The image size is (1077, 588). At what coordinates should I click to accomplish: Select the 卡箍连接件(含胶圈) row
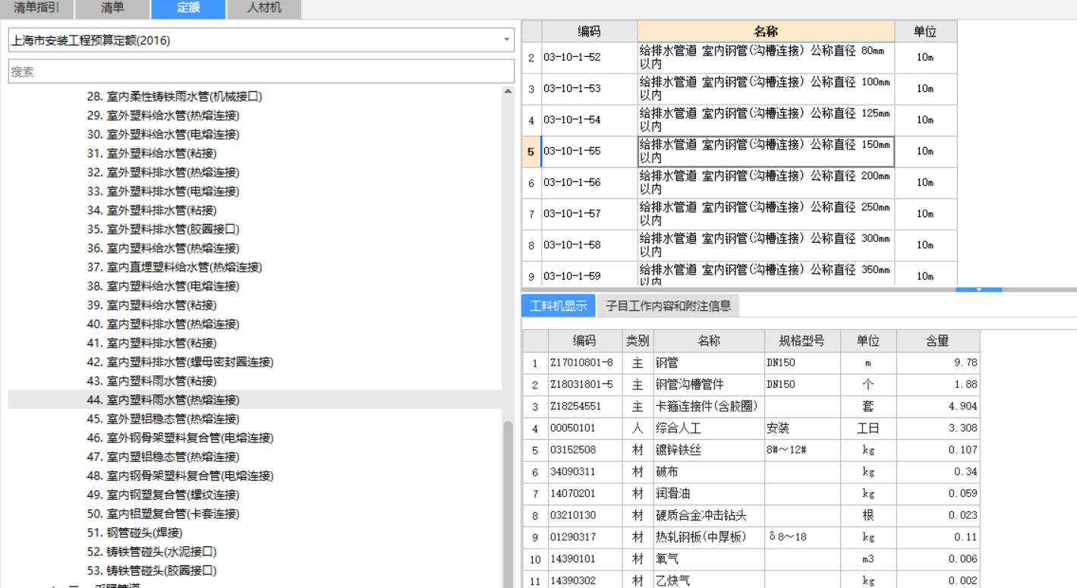pyautogui.click(x=751, y=406)
